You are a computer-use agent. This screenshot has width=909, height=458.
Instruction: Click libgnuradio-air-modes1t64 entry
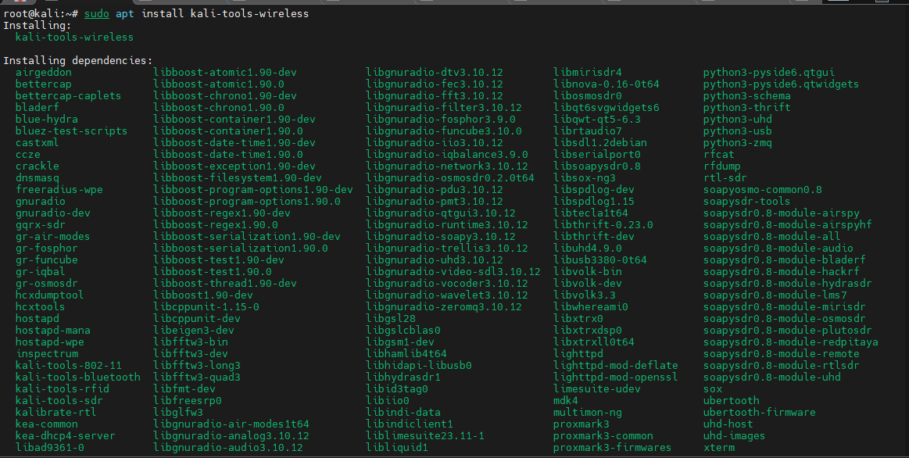[x=231, y=424]
